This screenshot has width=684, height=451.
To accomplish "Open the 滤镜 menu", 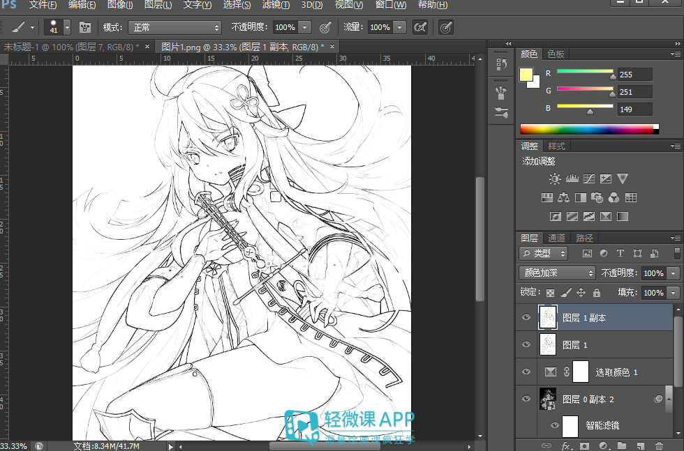I will tap(276, 5).
